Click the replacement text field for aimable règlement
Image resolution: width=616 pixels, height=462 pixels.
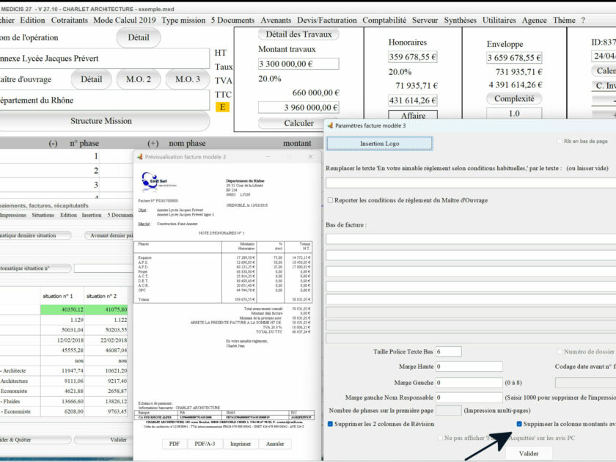coord(471,183)
